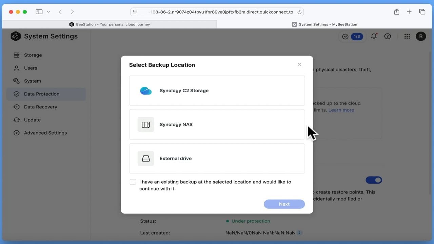
Task: Click the Safari Share icon
Action: [x=397, y=12]
